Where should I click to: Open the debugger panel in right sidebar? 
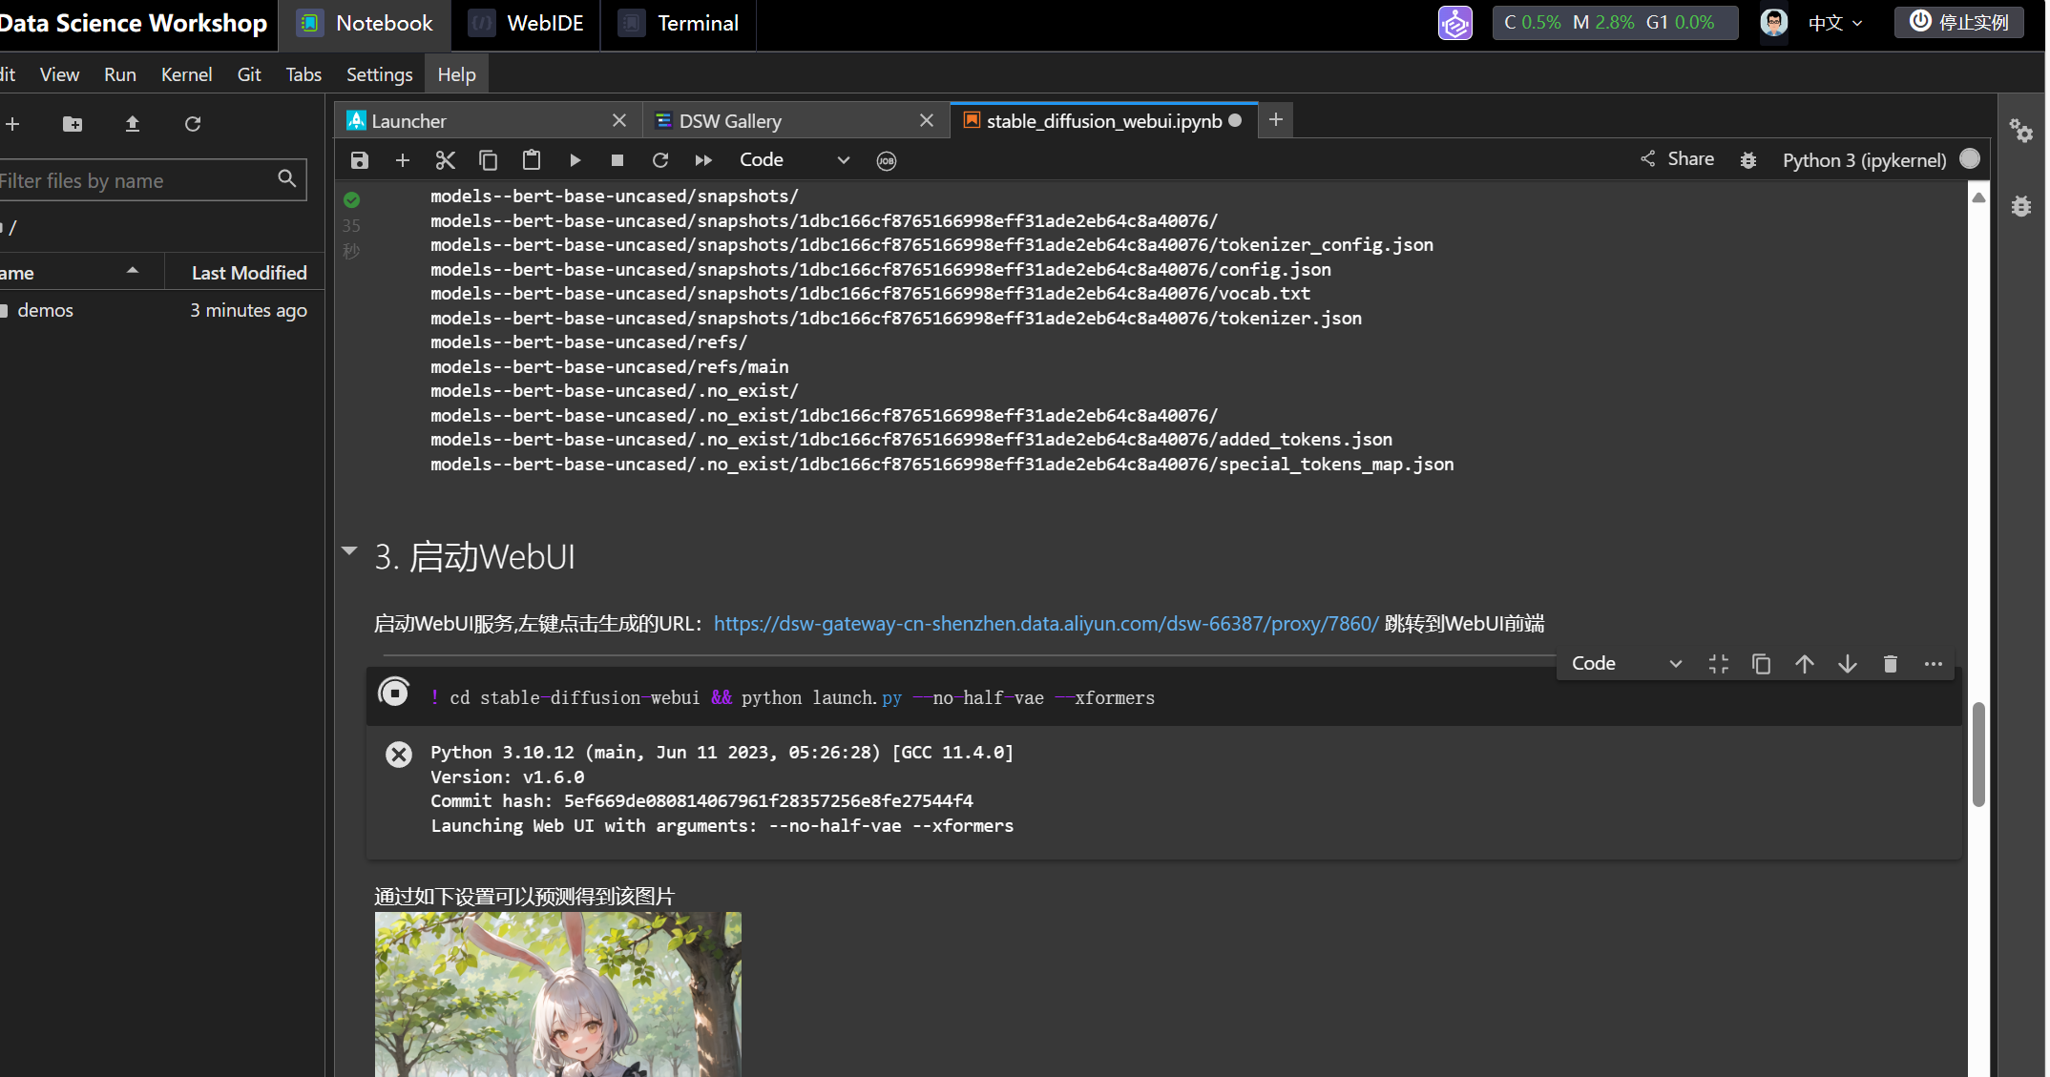point(2020,206)
